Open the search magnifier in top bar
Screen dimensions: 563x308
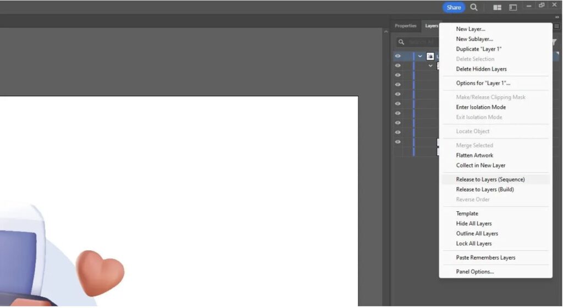tap(473, 7)
